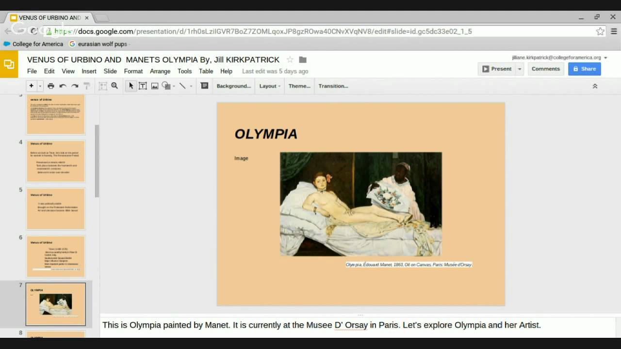621x349 pixels.
Task: Click the zoom to fit icon
Action: [103, 86]
